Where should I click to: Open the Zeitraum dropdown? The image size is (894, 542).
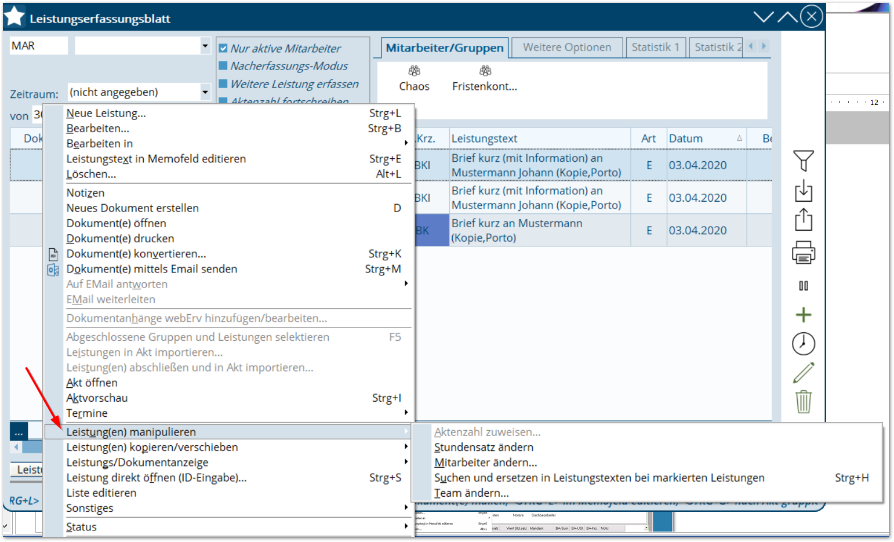[205, 92]
